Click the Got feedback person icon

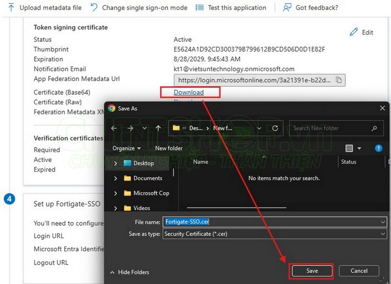click(x=287, y=7)
